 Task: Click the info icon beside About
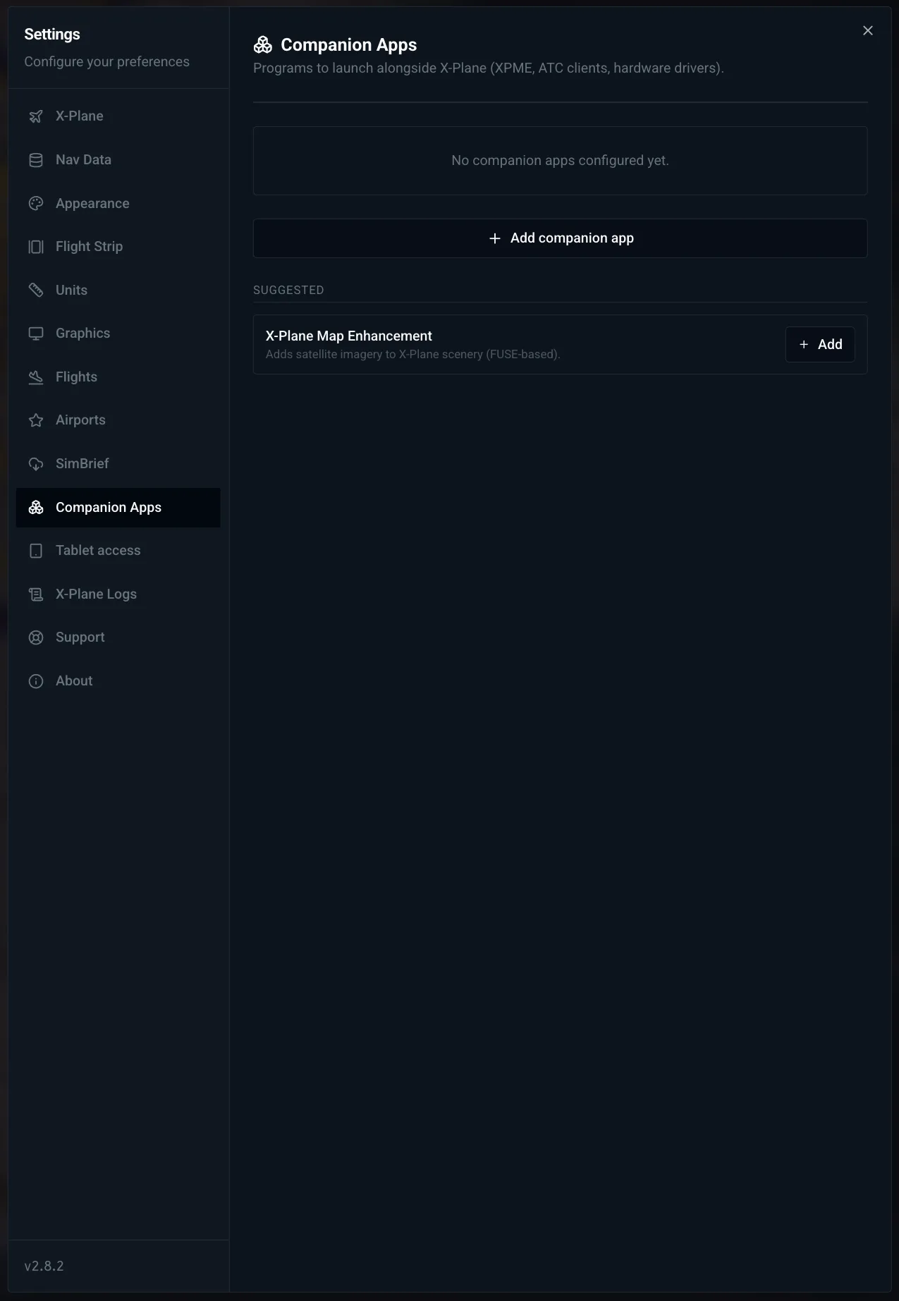[36, 681]
